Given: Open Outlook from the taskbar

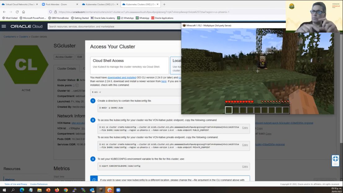Looking at the screenshot, I should (92, 190).
